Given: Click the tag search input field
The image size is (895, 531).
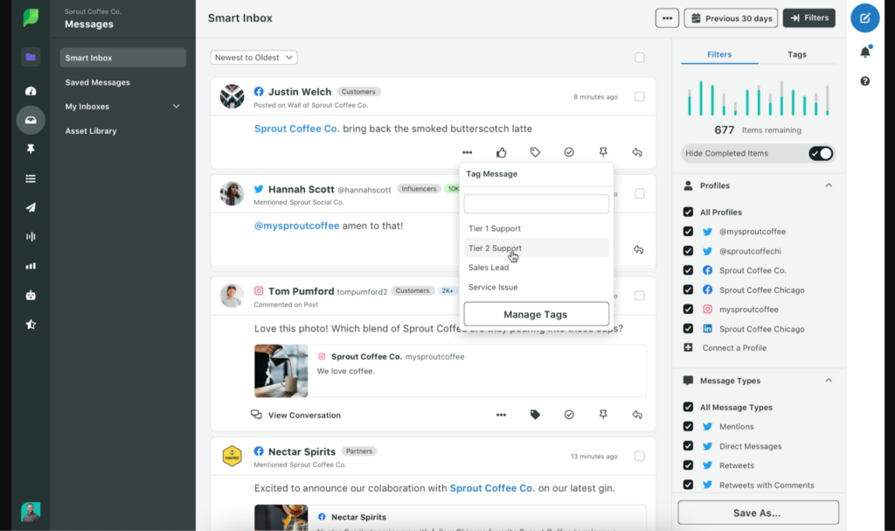Looking at the screenshot, I should pos(536,204).
